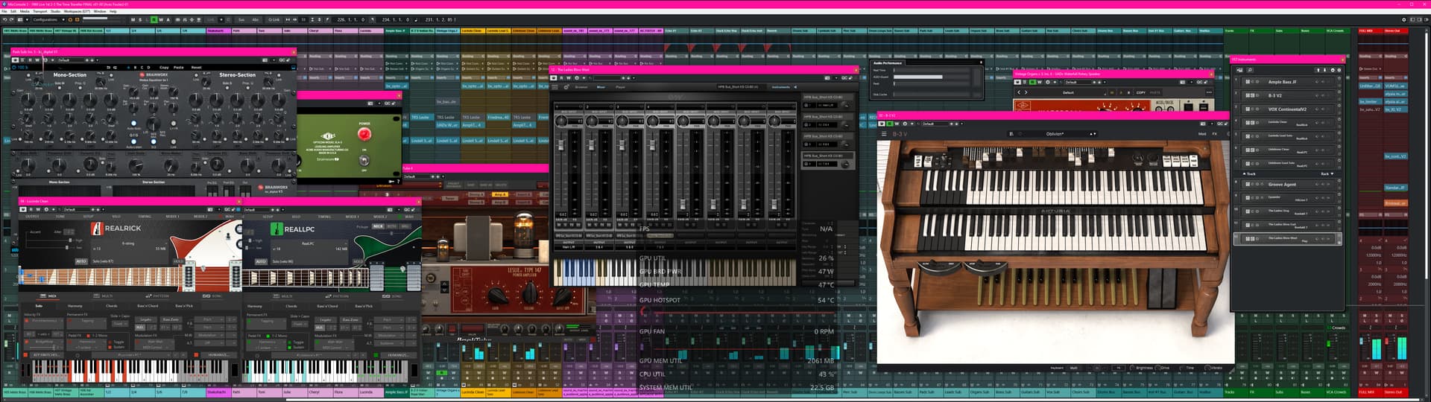Open the B-3 V hamburger menu
The width and height of the screenshot is (1431, 402).
click(884, 134)
